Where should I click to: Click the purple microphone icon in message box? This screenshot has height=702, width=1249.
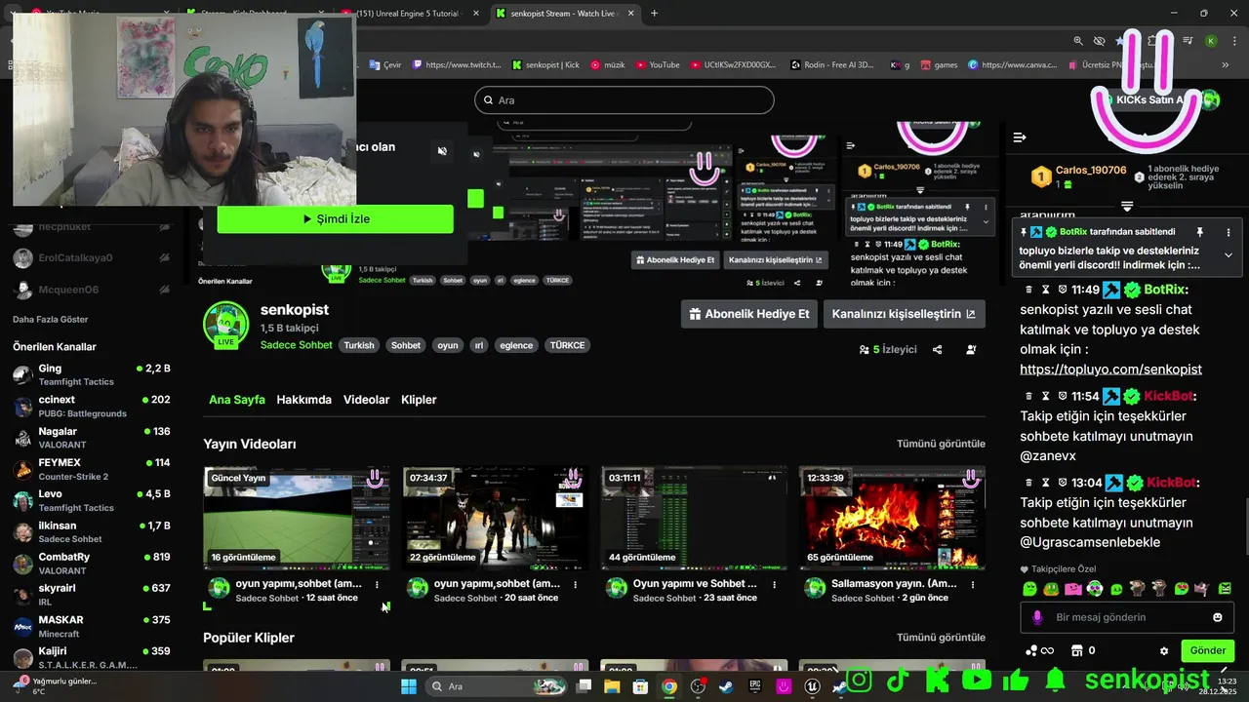(x=1037, y=617)
